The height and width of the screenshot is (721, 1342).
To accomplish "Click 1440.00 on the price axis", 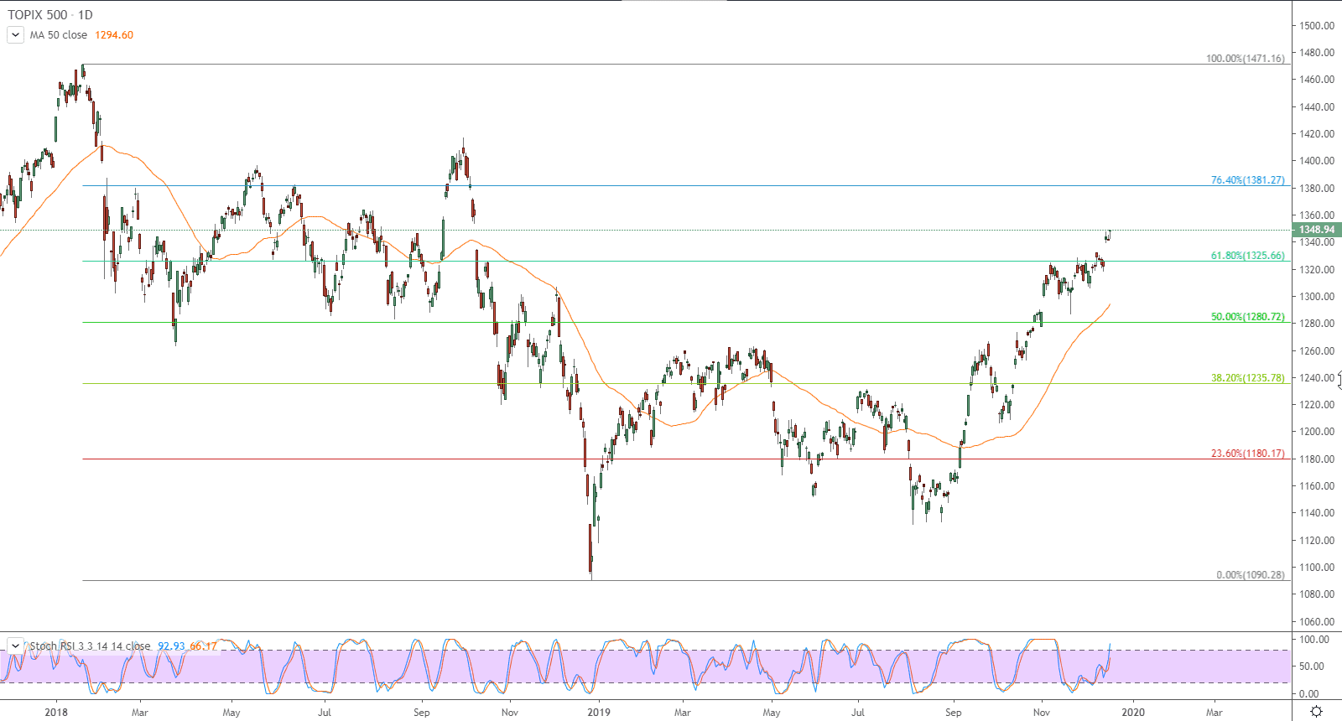I will pyautogui.click(x=1317, y=107).
